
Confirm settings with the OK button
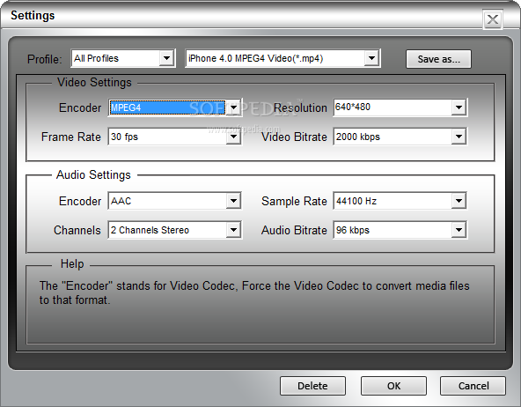tap(393, 386)
